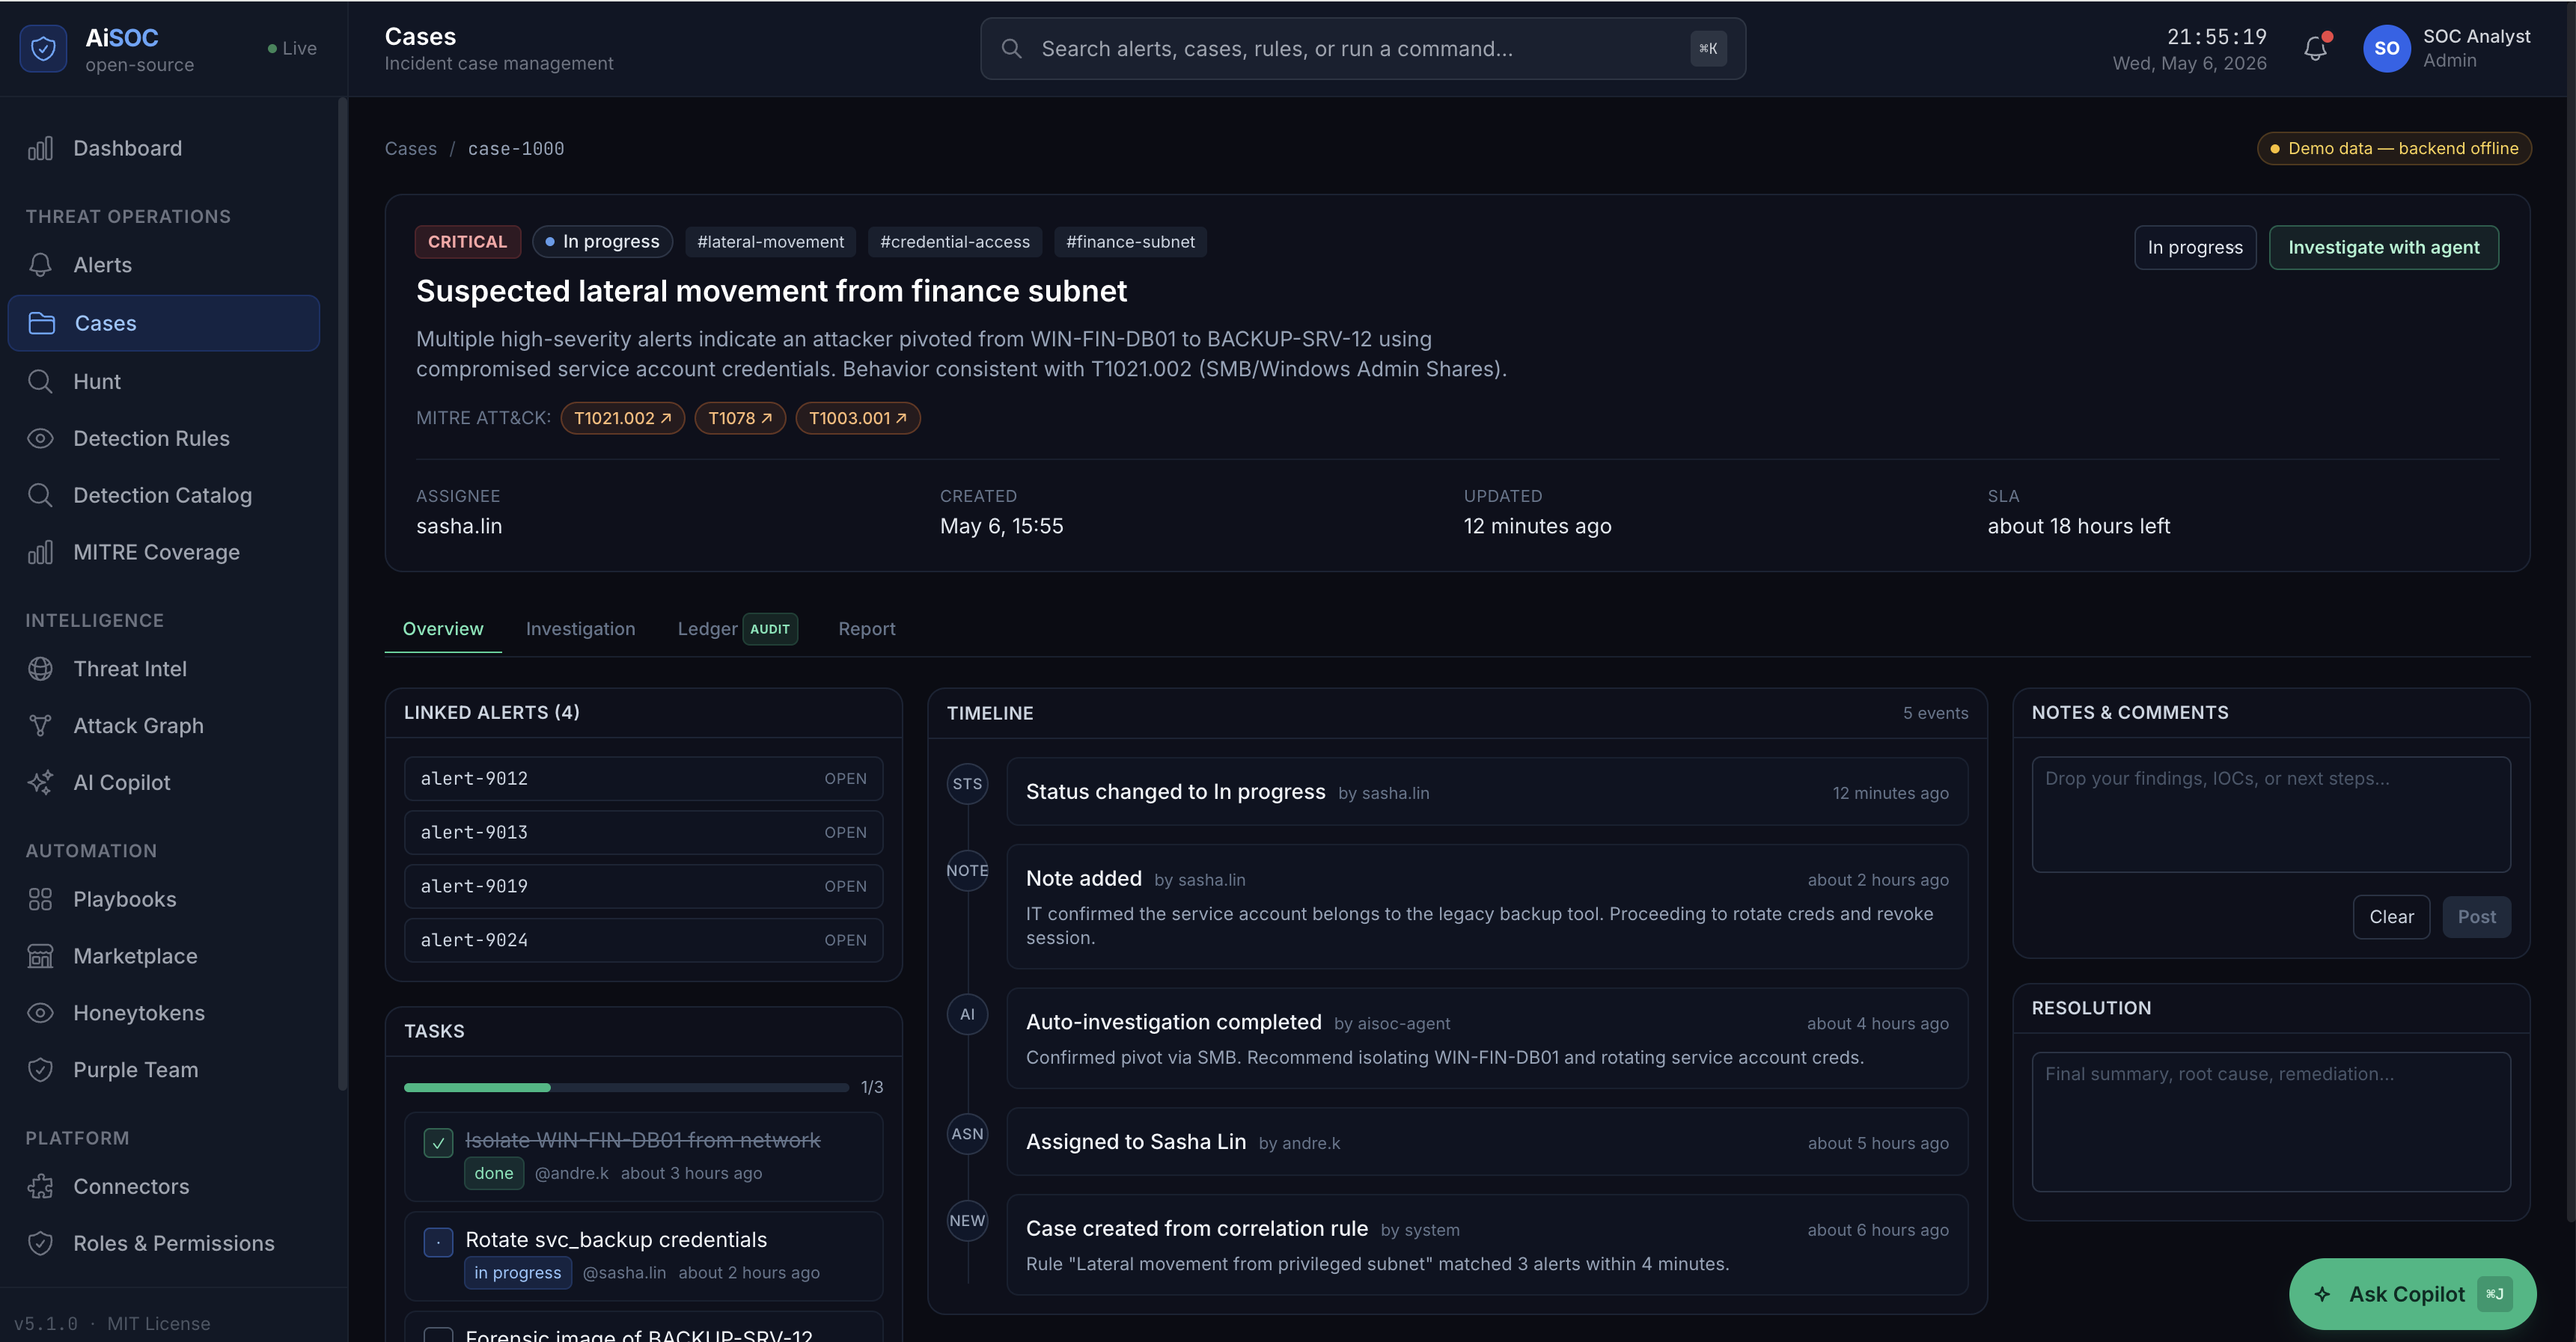Click the AiSOC shield logo

(43, 49)
